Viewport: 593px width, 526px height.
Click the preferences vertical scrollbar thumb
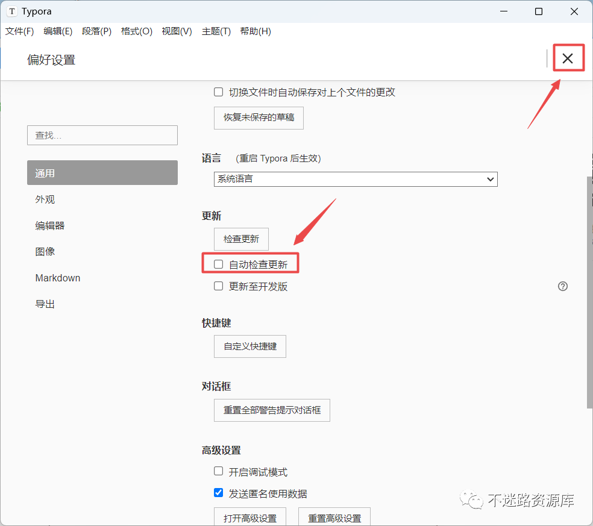tap(589, 292)
